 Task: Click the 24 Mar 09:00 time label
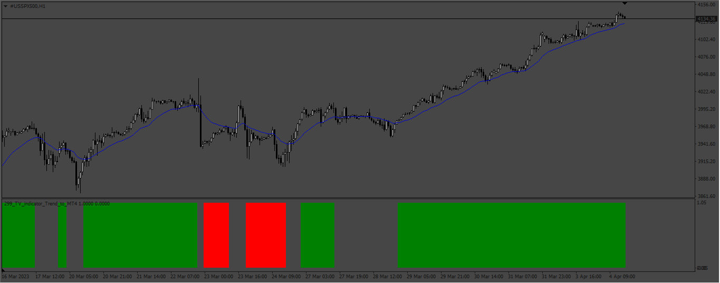point(286,276)
